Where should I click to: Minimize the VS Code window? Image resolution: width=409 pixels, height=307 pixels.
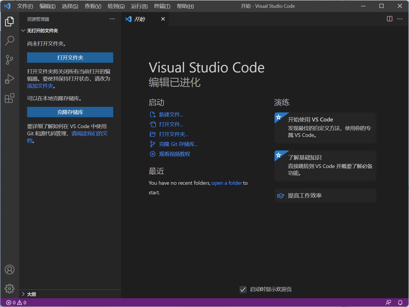(x=363, y=6)
